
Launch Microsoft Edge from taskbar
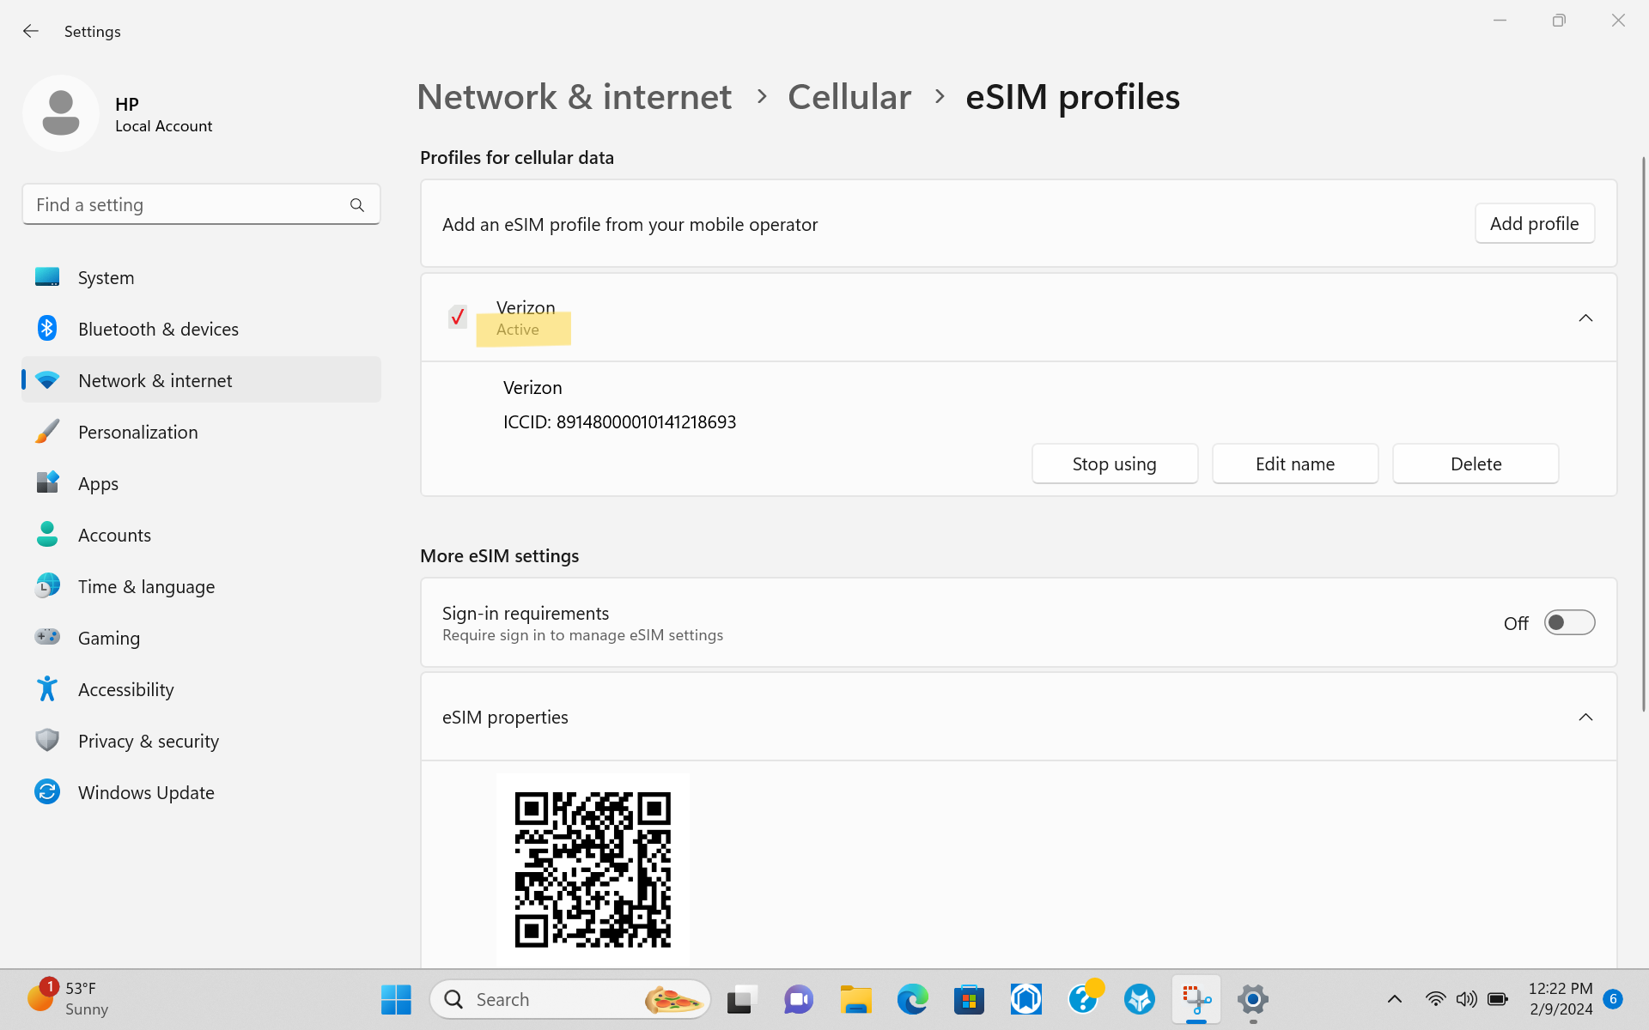point(912,999)
